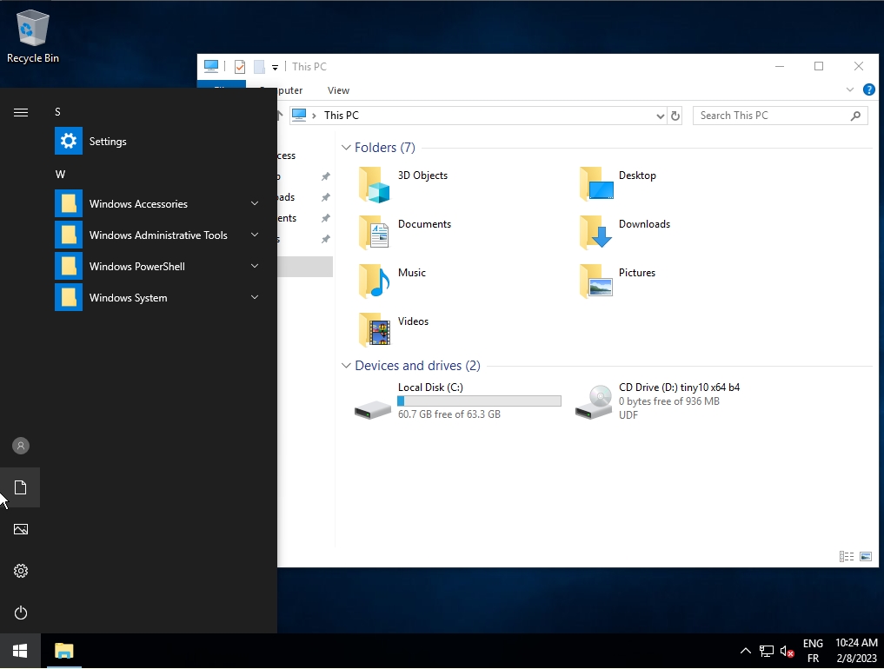Click the Windows System folder icon
This screenshot has width=884, height=669.
(x=68, y=298)
